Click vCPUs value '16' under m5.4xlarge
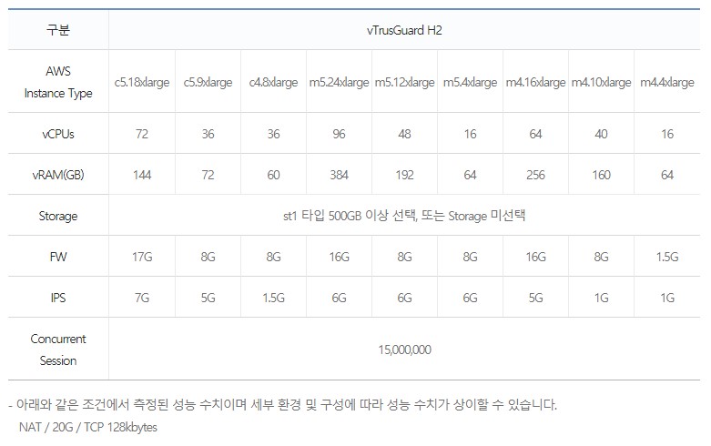This screenshot has height=446, width=711. 471,134
